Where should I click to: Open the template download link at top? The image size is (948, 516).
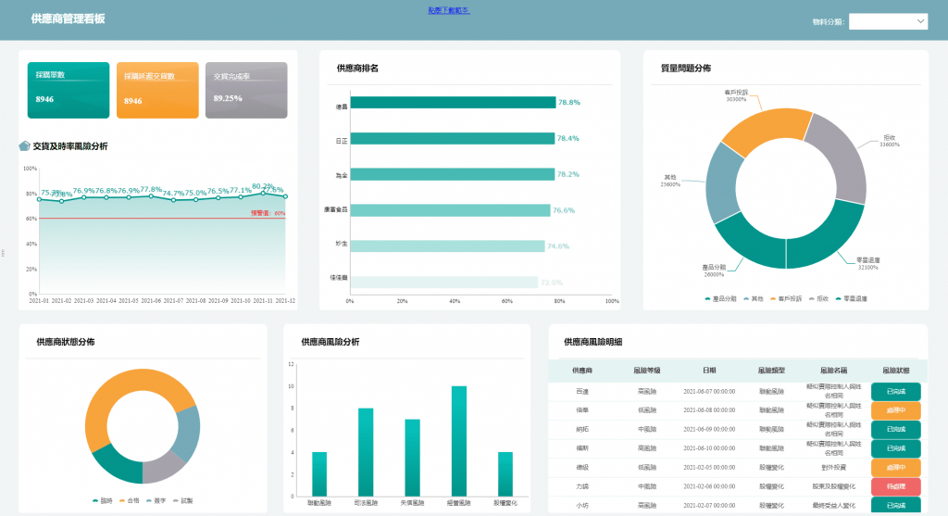449,10
